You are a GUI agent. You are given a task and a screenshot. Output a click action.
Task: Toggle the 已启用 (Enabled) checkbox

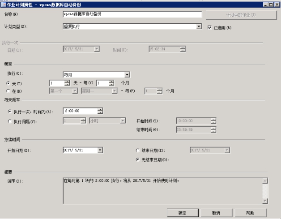click(x=211, y=27)
